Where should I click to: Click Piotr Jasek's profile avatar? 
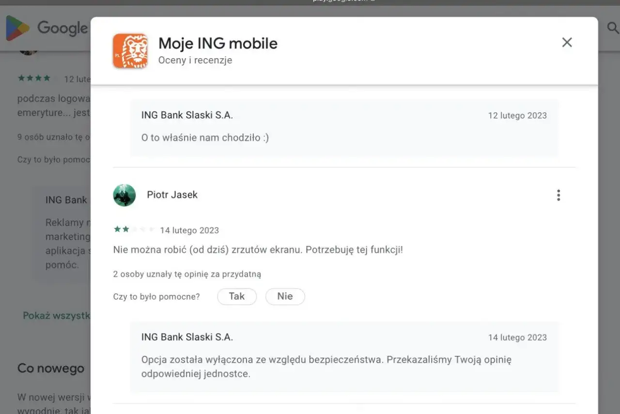[124, 195]
